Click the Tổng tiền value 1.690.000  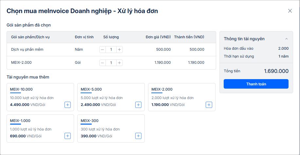(276, 71)
